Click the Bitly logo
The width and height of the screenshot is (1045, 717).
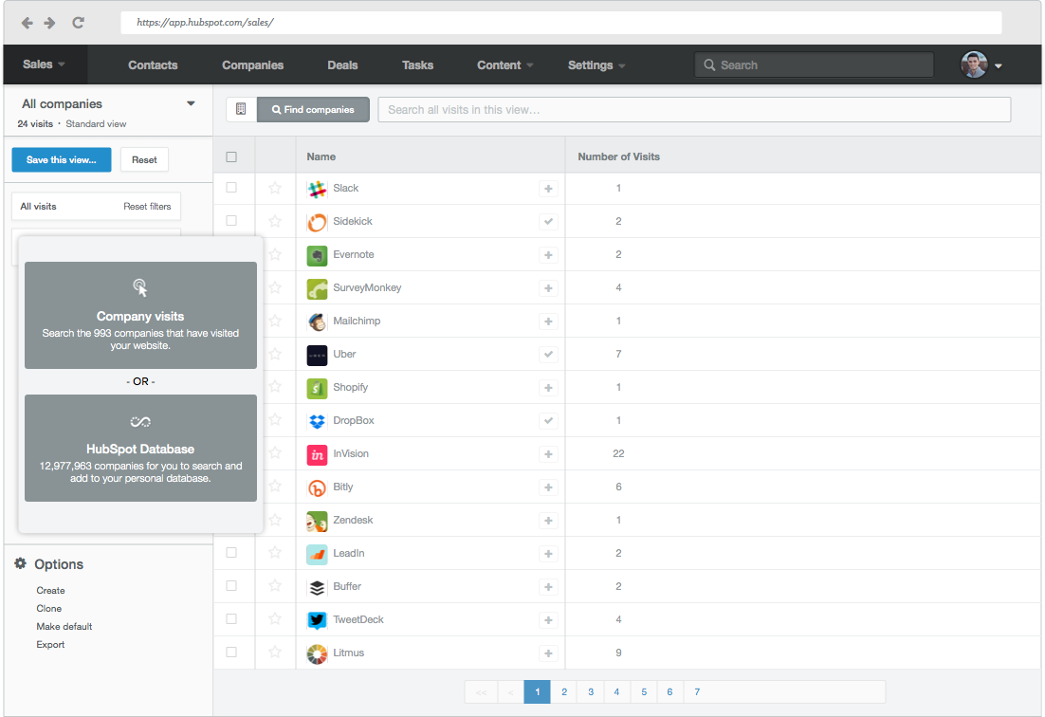click(317, 487)
